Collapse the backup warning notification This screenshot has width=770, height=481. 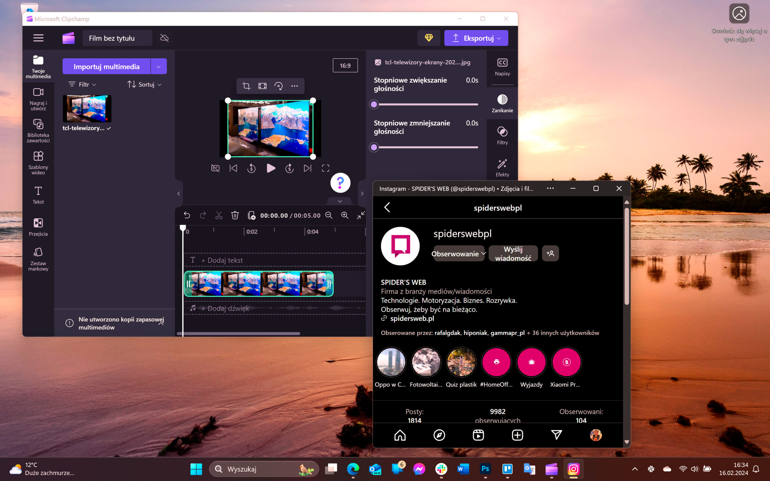click(161, 323)
